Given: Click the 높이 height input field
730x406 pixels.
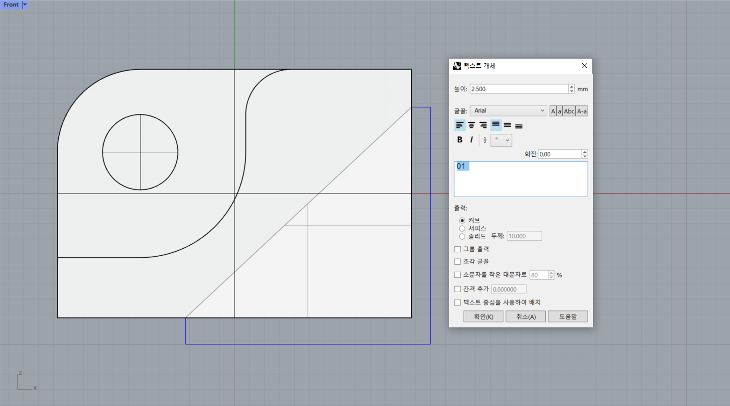Looking at the screenshot, I should tap(519, 89).
